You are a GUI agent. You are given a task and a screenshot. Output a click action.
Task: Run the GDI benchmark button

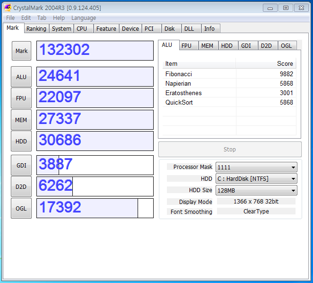21,165
